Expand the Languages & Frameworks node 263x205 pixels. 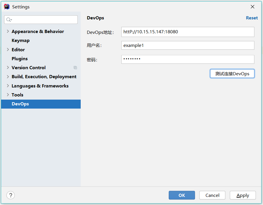[x=8, y=86]
